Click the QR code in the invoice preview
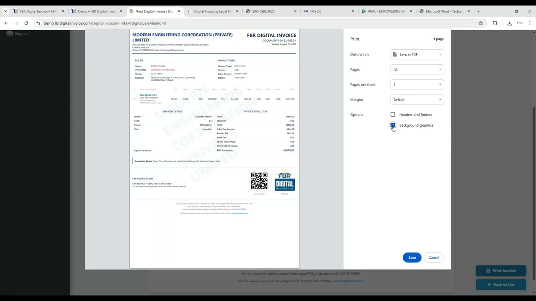The height and width of the screenshot is (301, 536). 259,181
